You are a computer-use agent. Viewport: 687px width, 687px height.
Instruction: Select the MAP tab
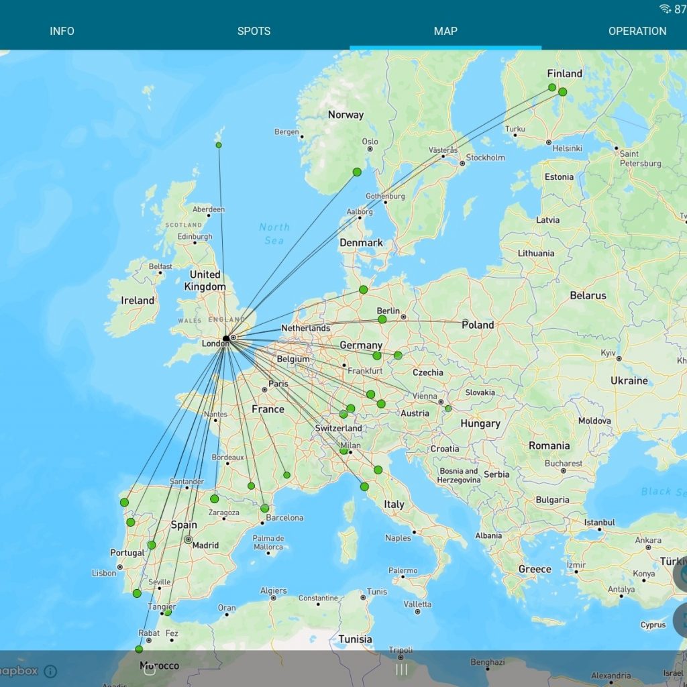(445, 31)
